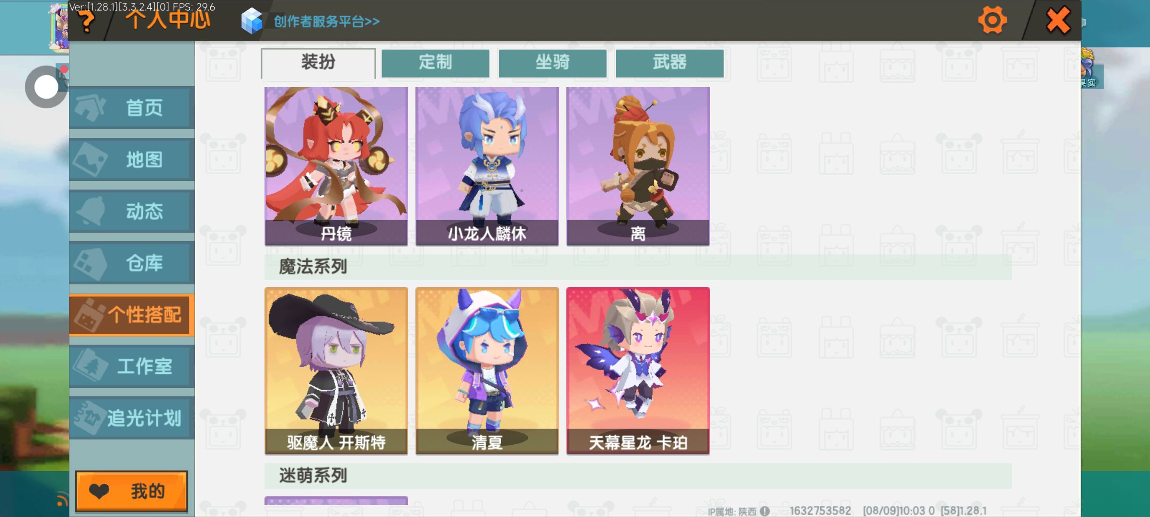Viewport: 1150px width, 517px height.
Task: Select the 丹镜 skin thumbnail
Action: point(336,166)
